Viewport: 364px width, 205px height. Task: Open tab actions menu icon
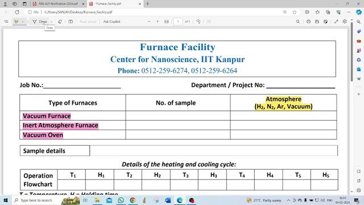pos(24,4)
